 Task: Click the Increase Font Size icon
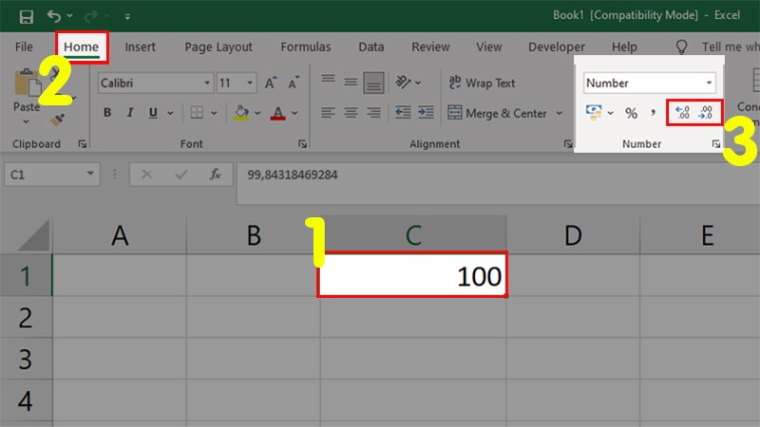tap(271, 84)
